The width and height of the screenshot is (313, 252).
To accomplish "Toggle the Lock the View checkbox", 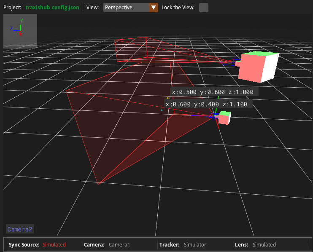I will point(203,8).
